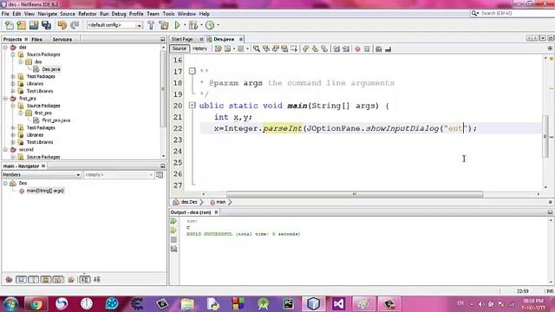Viewport: 555px width, 312px height.
Task: Click the Find Selection magnifier icon in editor toolbar
Action: point(257,49)
